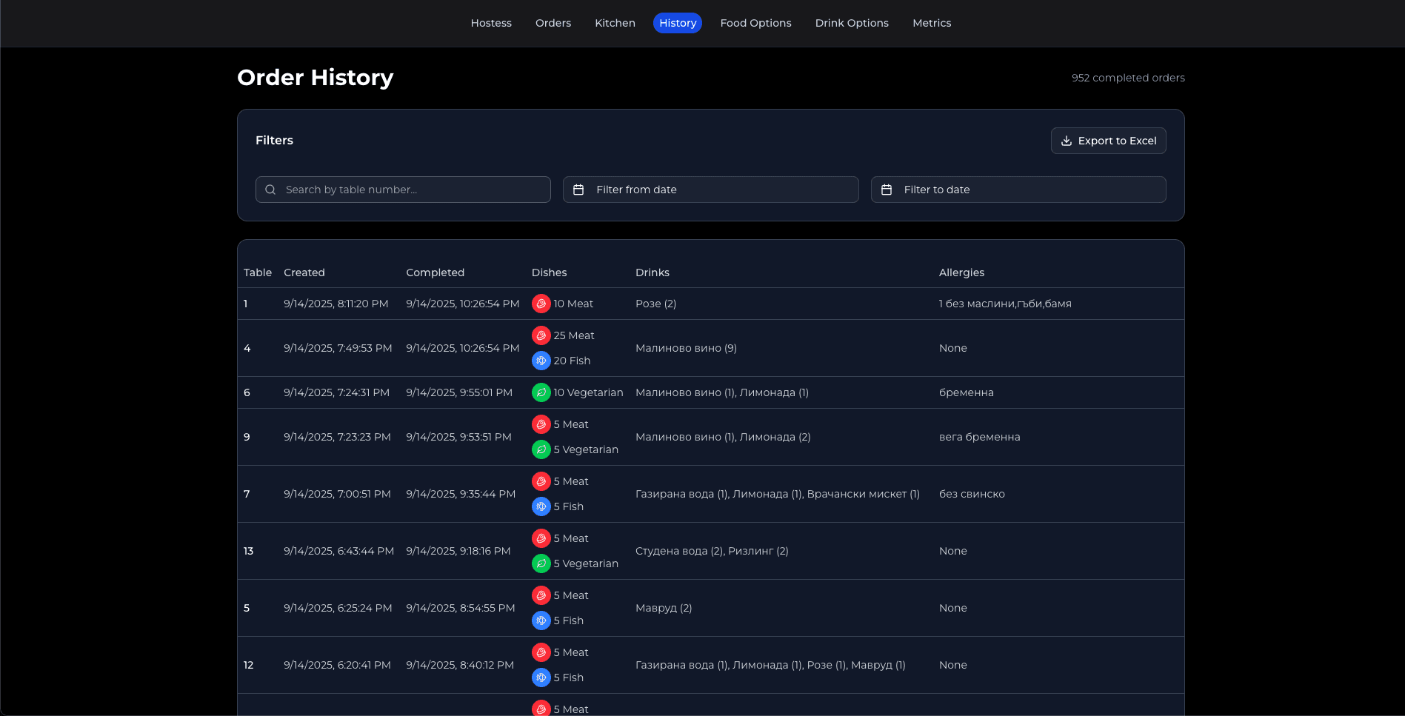Click the vegetarian icon in table 9 row
The width and height of the screenshot is (1405, 716).
(x=541, y=449)
